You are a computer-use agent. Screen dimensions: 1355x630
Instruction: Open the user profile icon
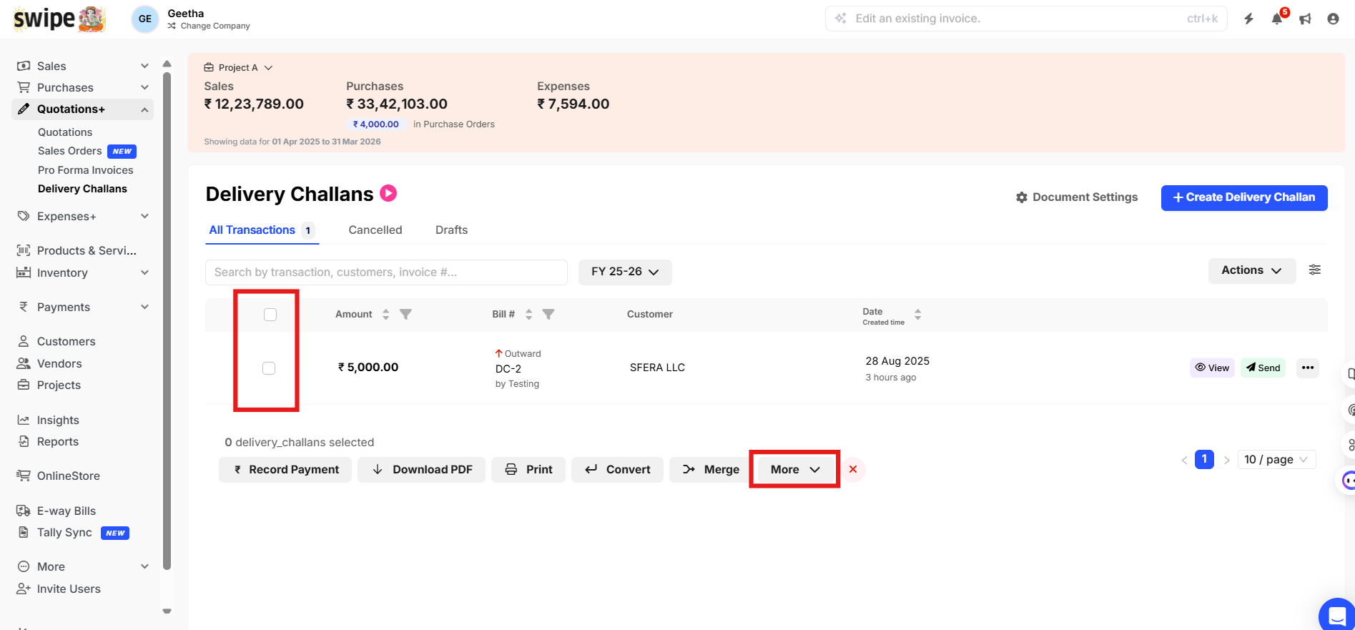coord(1333,19)
